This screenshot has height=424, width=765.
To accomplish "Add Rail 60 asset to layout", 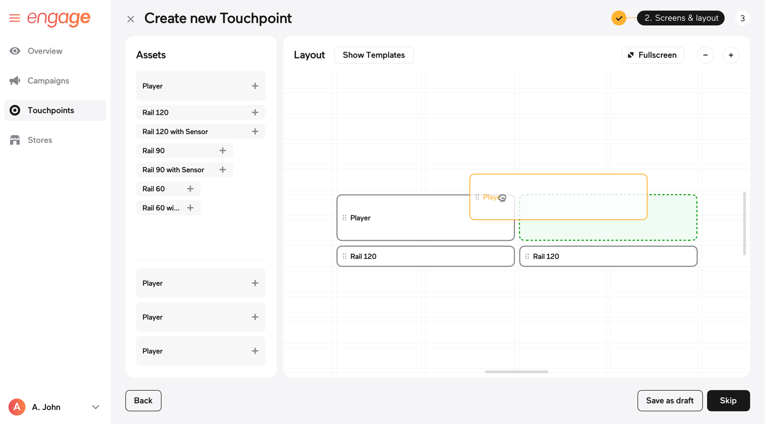I will click(x=190, y=189).
